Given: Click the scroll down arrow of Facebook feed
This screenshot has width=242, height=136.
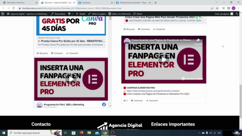Looking at the screenshot, I should [110, 106].
